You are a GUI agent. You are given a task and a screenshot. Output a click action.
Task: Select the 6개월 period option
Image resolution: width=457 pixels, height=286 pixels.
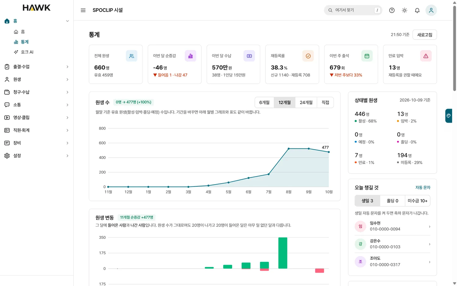pos(264,102)
